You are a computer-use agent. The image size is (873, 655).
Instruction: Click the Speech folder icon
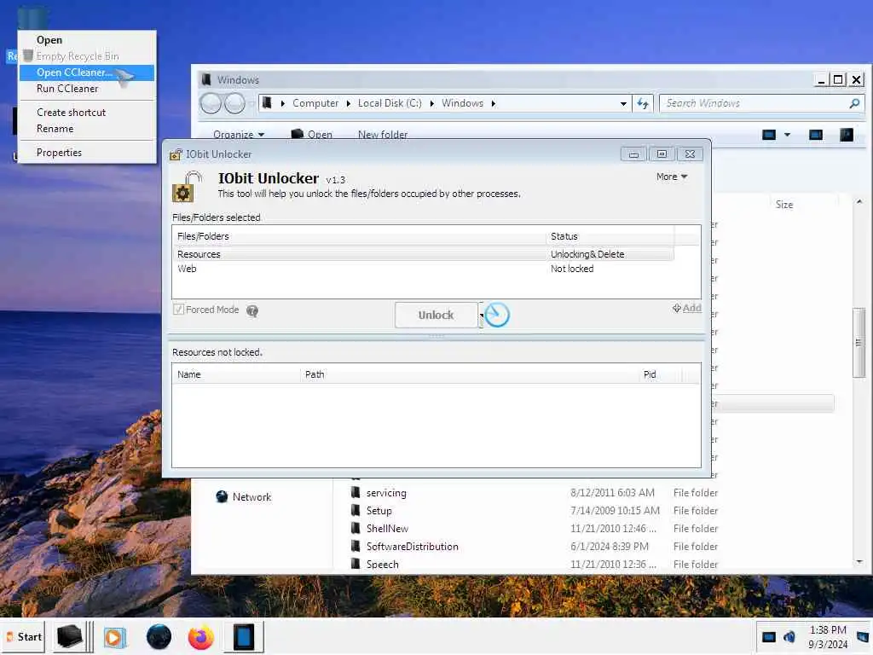click(356, 564)
